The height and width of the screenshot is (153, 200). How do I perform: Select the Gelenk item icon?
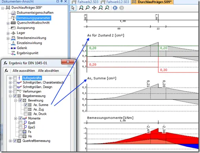[13, 48]
